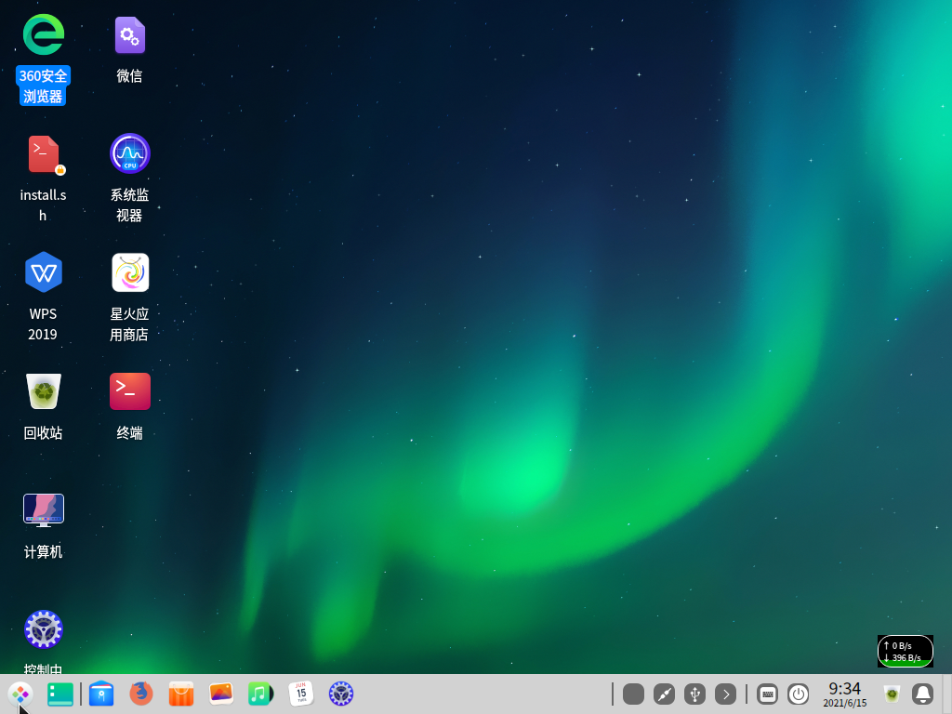Open the image viewer dock icon
952x714 pixels.
click(221, 694)
